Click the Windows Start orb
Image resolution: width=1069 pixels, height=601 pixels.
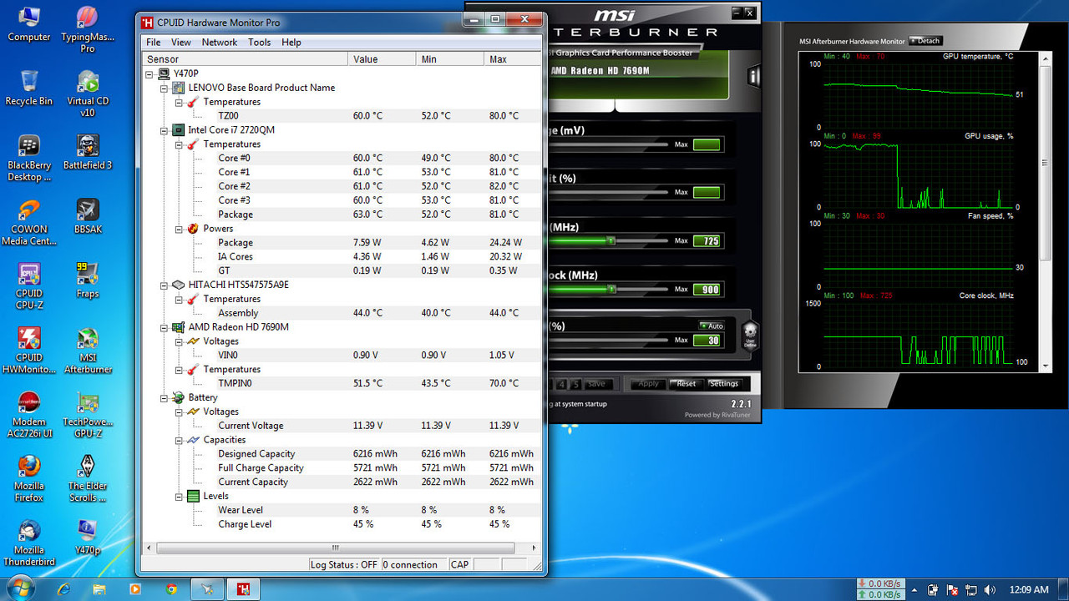click(x=20, y=588)
